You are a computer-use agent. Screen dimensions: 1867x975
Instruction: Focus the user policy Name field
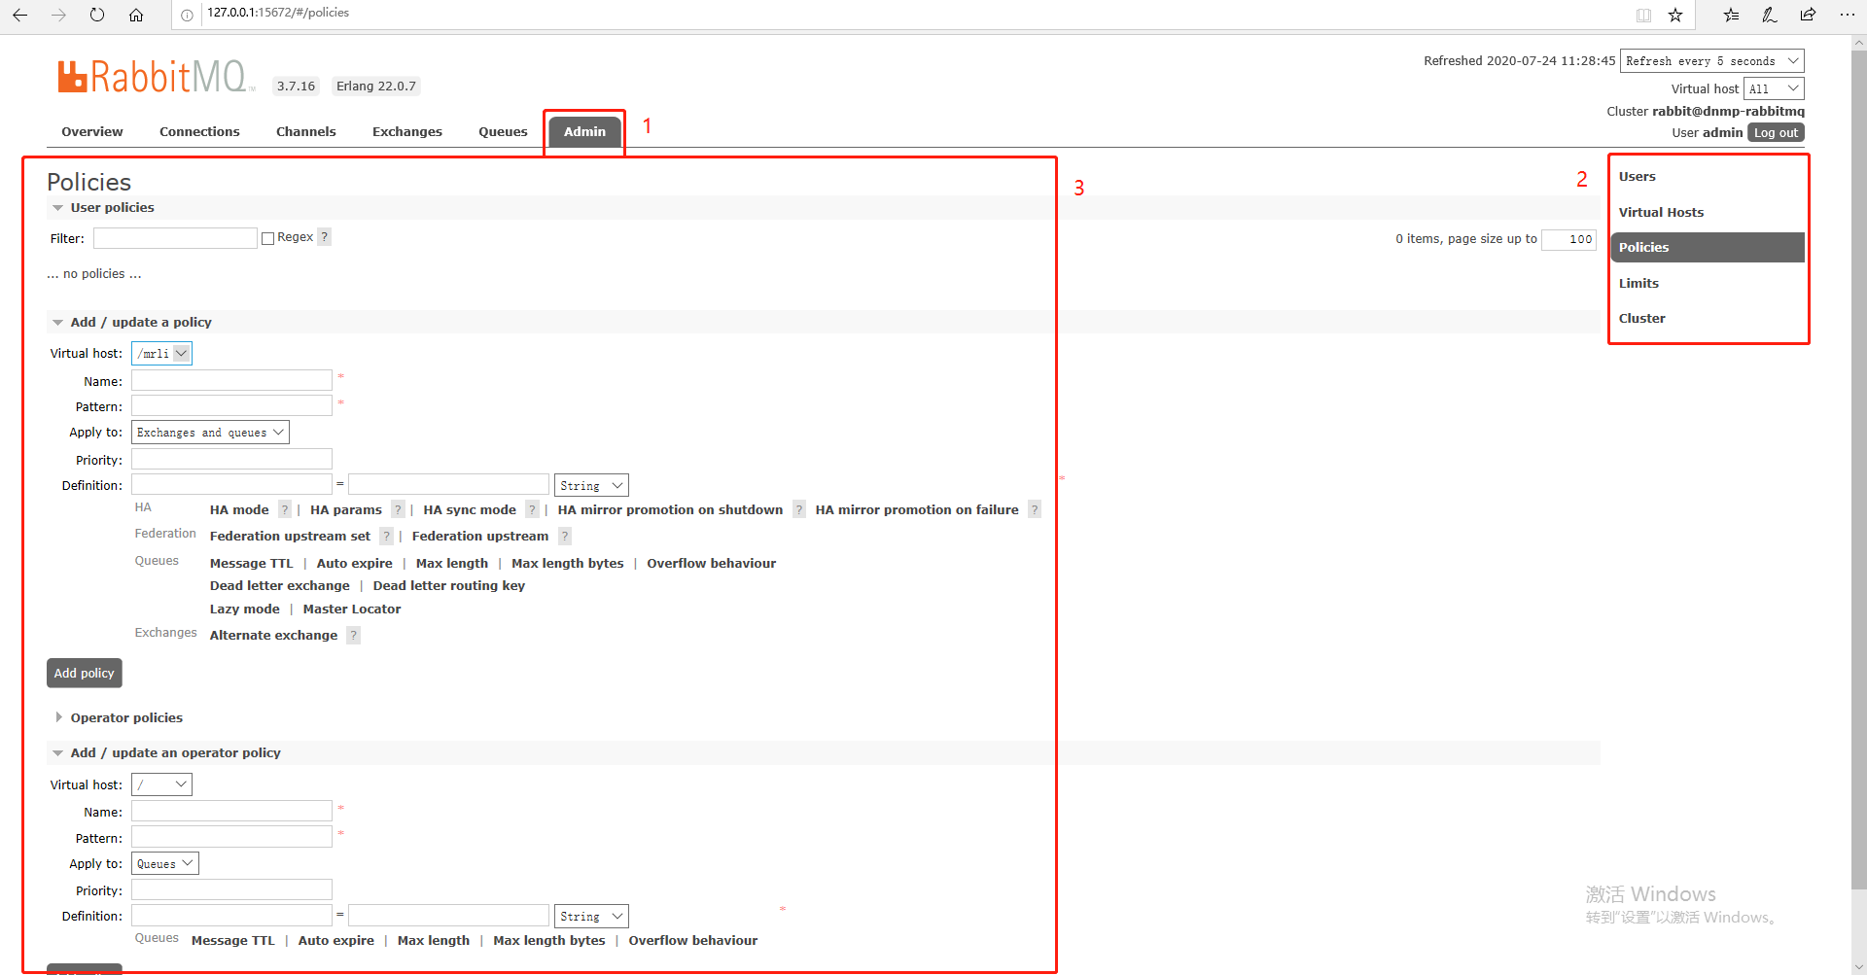[231, 380]
